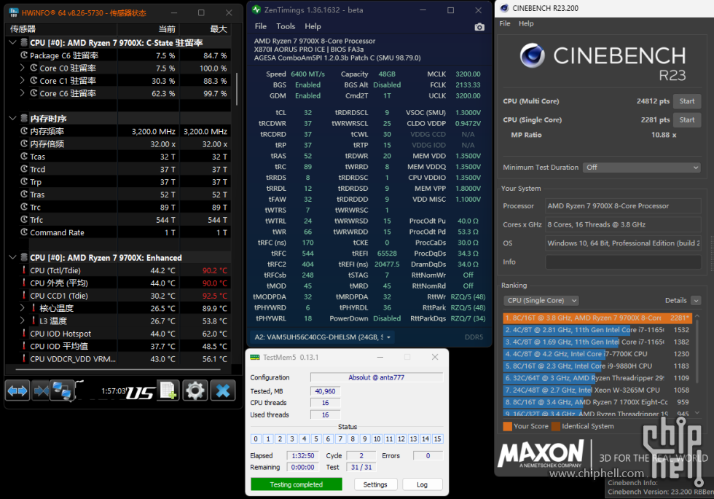Viewport: 714px width, 499px height.
Task: Click the blue X close-sensors icon in HWiNFO toolbar
Action: point(223,390)
